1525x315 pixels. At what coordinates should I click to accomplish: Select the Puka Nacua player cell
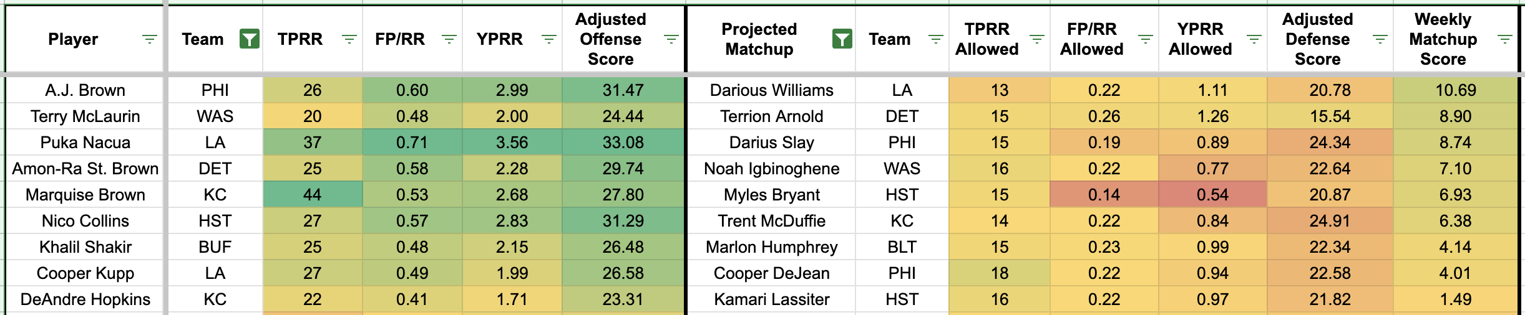tap(85, 143)
